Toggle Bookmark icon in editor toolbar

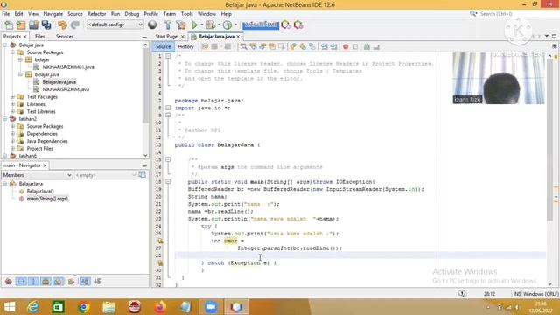tap(312, 46)
